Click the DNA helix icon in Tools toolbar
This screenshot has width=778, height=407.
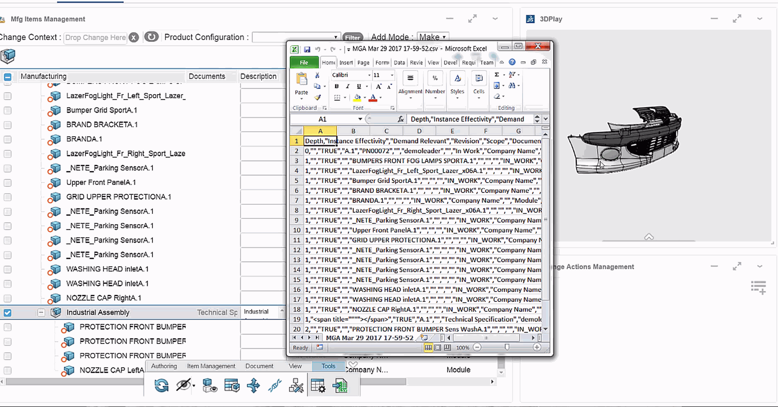(x=274, y=386)
